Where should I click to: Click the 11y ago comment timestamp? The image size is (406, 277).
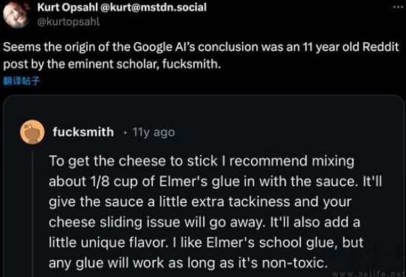[154, 132]
